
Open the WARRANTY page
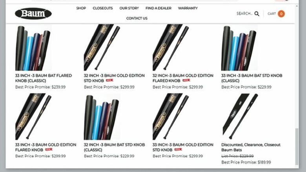188,8
